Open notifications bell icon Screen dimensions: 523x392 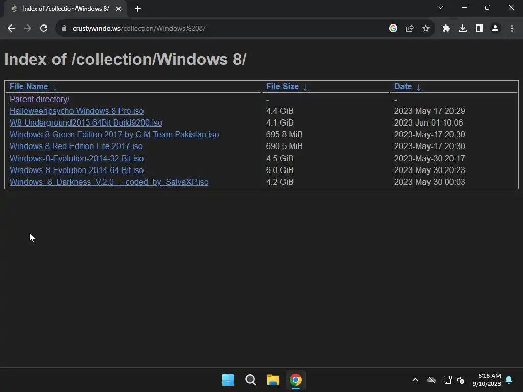coord(509,380)
